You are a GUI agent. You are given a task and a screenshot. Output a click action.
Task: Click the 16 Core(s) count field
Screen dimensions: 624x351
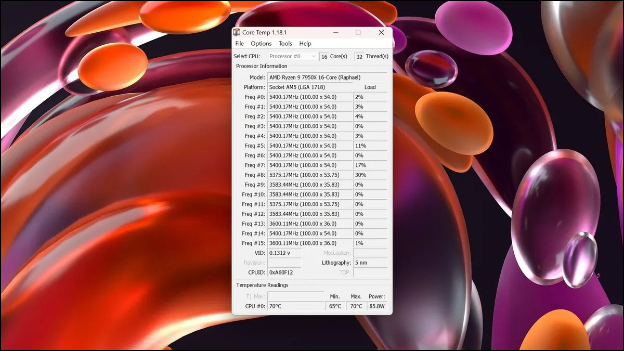(324, 56)
